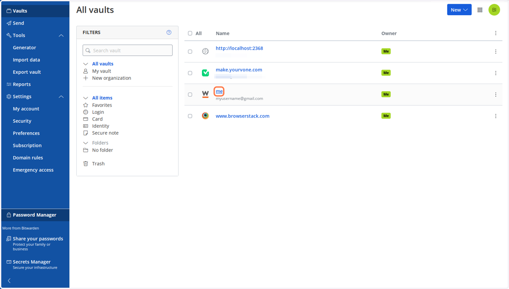Open the product grid switcher icon
The image size is (509, 289).
point(480,10)
